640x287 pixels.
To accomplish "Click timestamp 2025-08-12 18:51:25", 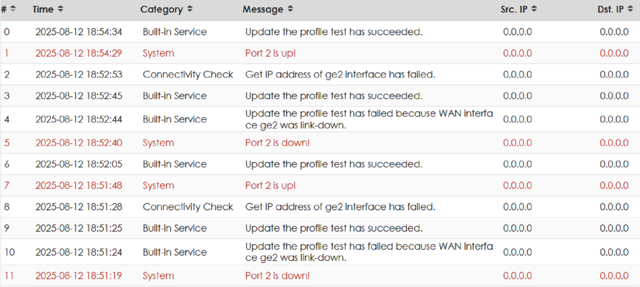I will tap(78, 228).
